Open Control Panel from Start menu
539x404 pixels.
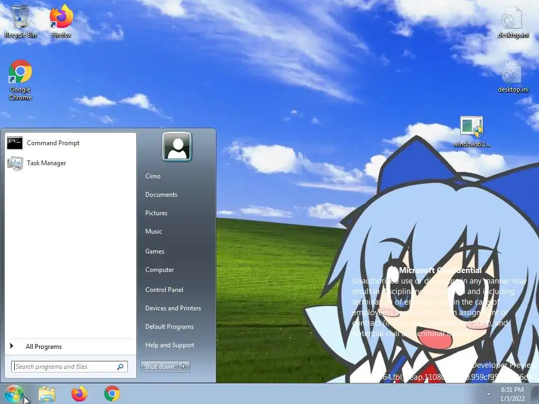(x=164, y=290)
